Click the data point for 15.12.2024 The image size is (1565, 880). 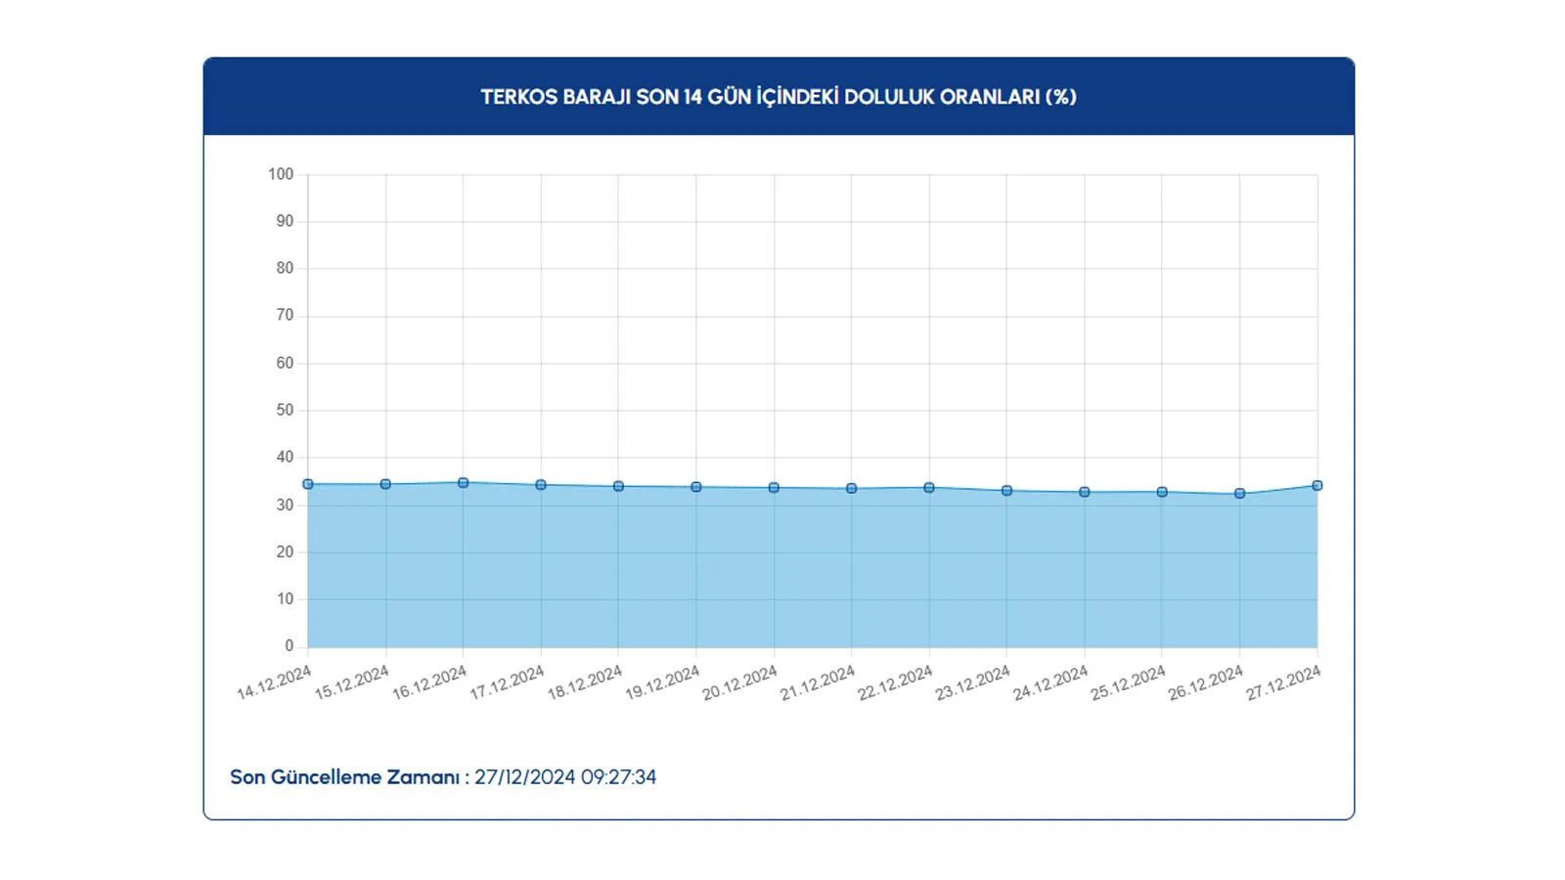point(385,484)
